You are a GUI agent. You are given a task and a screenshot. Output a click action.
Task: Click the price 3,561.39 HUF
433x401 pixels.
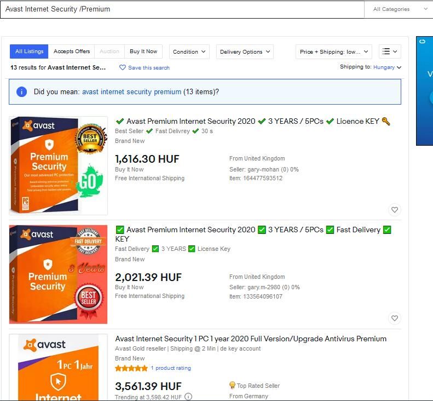[x=148, y=386]
